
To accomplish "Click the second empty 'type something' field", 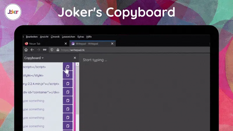I will (43, 109).
